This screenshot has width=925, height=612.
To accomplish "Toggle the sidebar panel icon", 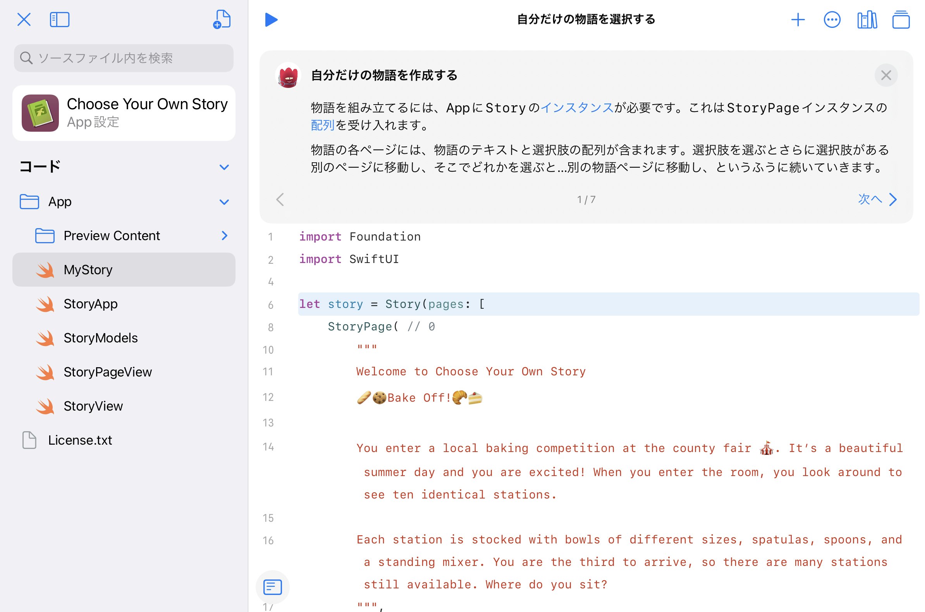I will 60,19.
